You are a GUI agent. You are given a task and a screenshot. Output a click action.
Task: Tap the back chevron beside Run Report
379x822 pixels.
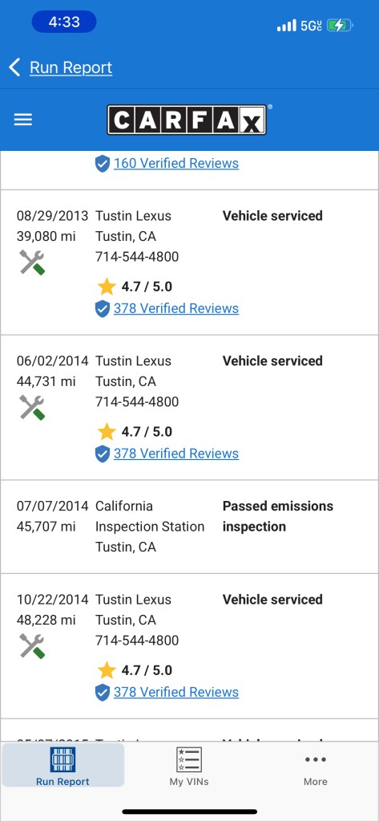[x=14, y=67]
